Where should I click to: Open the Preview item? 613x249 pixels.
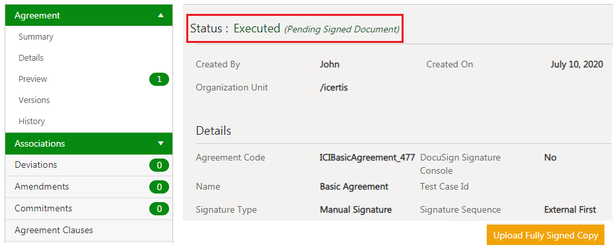pyautogui.click(x=33, y=79)
